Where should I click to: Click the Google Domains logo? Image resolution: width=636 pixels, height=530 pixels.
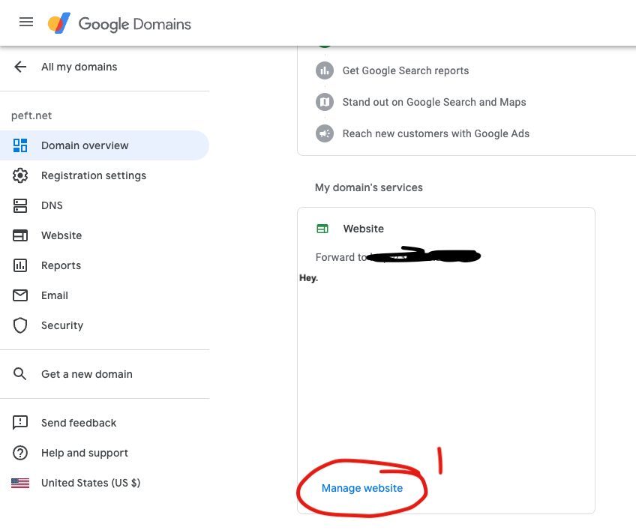click(120, 24)
